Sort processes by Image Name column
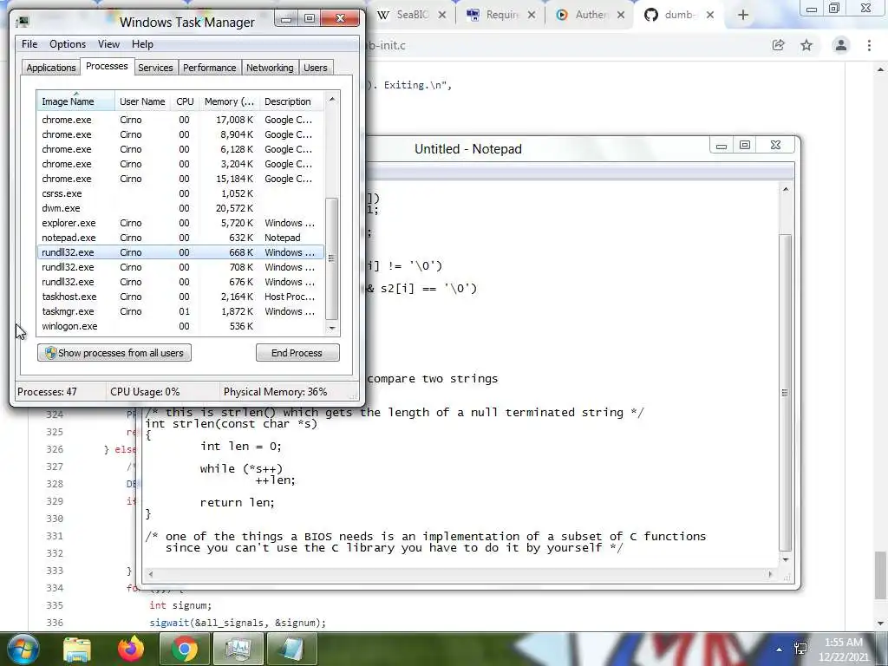 point(75,101)
